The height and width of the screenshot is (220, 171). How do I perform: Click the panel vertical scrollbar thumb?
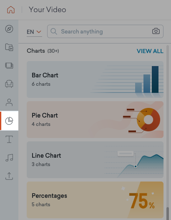[x=168, y=214]
